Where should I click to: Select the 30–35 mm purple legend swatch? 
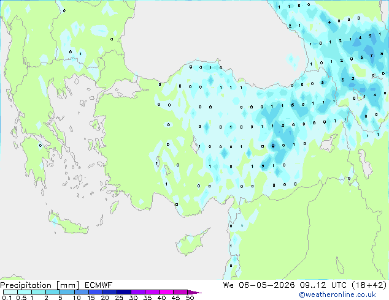tap(137, 292)
